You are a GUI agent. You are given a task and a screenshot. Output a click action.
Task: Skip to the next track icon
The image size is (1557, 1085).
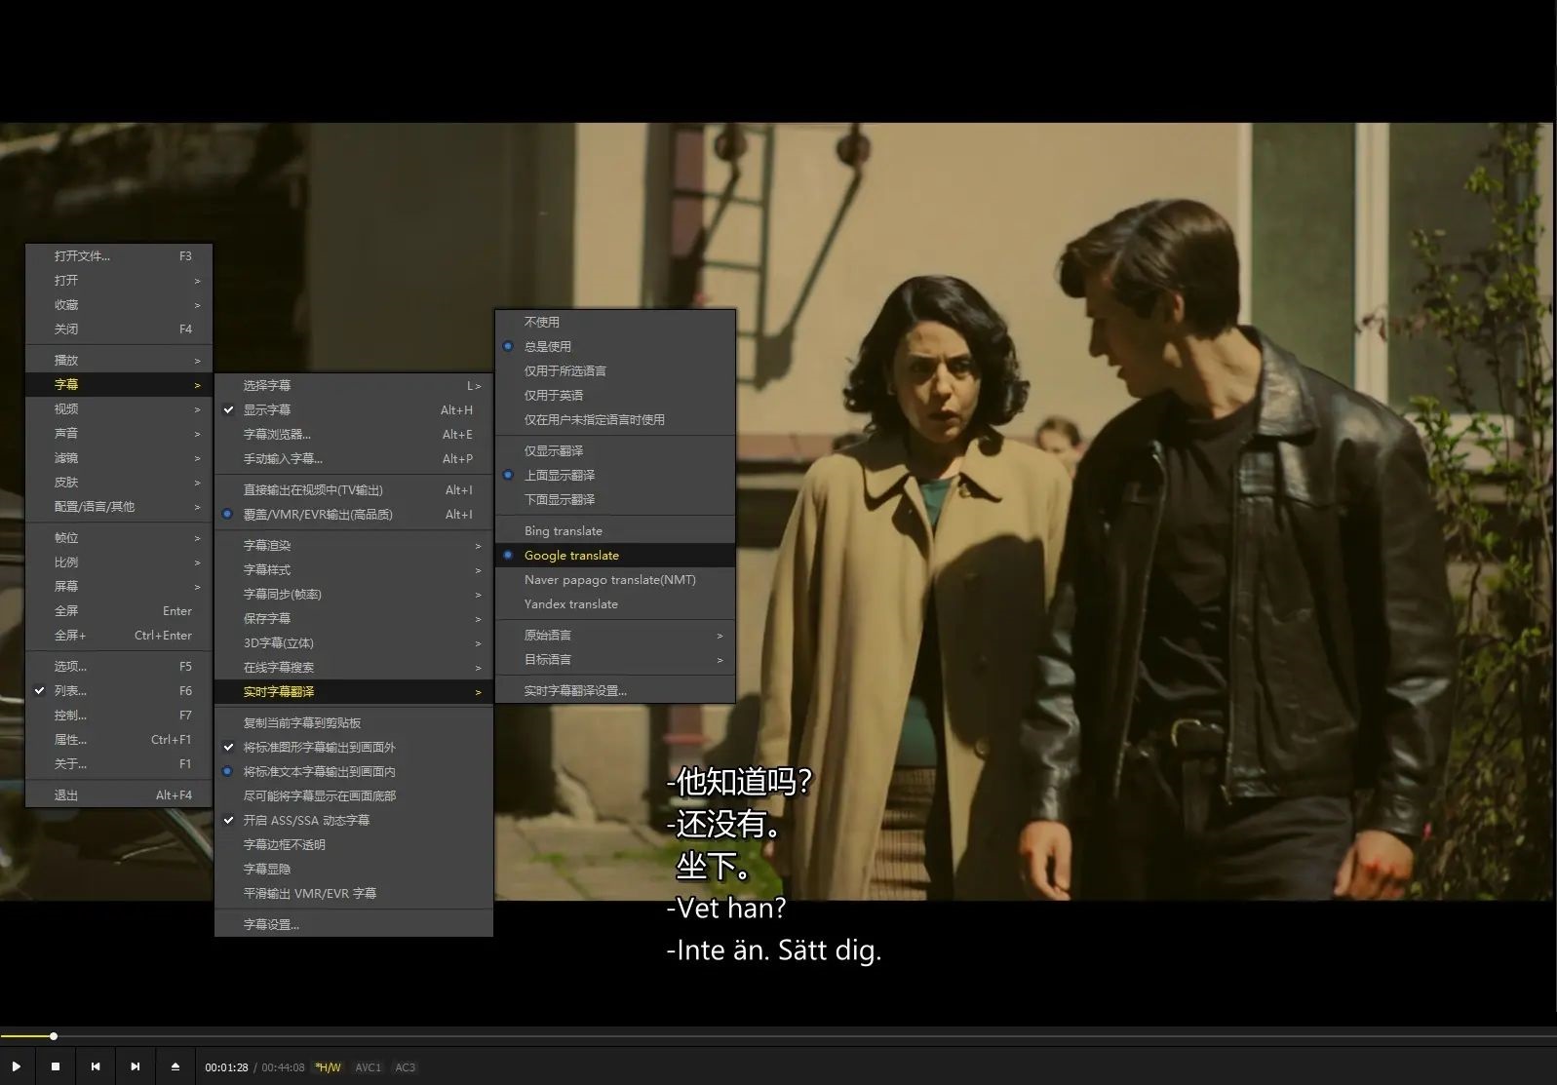136,1066
